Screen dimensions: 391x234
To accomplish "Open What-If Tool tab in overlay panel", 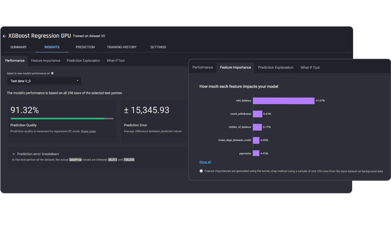I will [x=310, y=67].
